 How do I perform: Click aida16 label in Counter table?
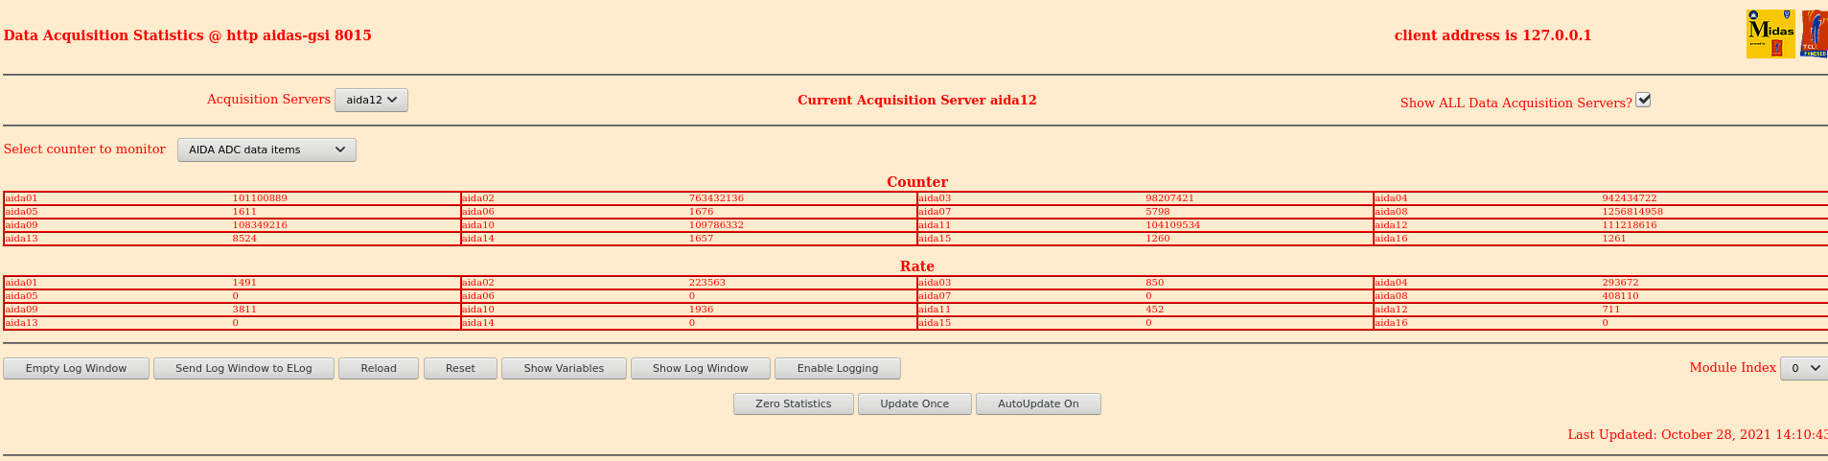point(1391,239)
